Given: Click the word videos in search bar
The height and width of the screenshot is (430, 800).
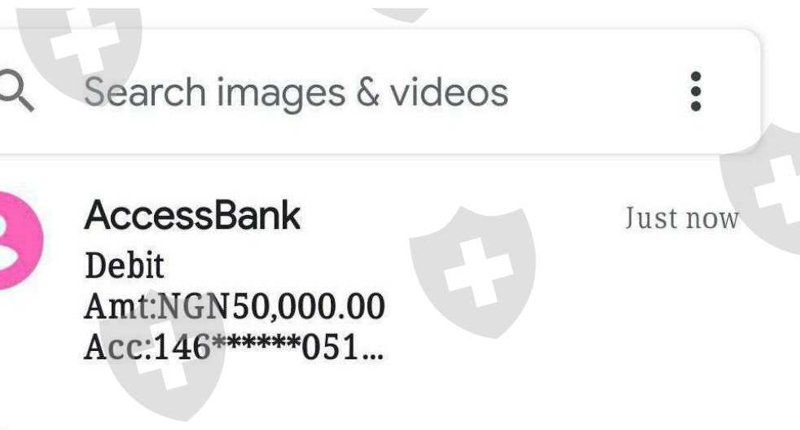Looking at the screenshot, I should (449, 92).
